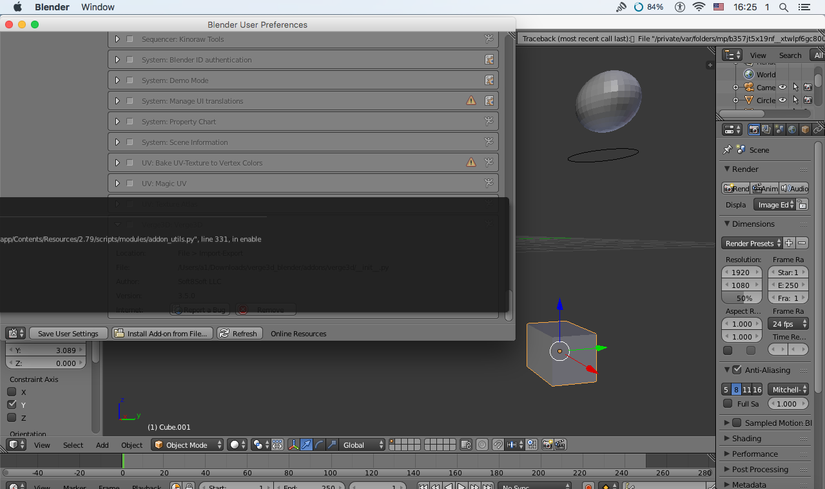Viewport: 825px width, 489px height.
Task: Click the warning icon on Manage UI translations
Action: [471, 101]
